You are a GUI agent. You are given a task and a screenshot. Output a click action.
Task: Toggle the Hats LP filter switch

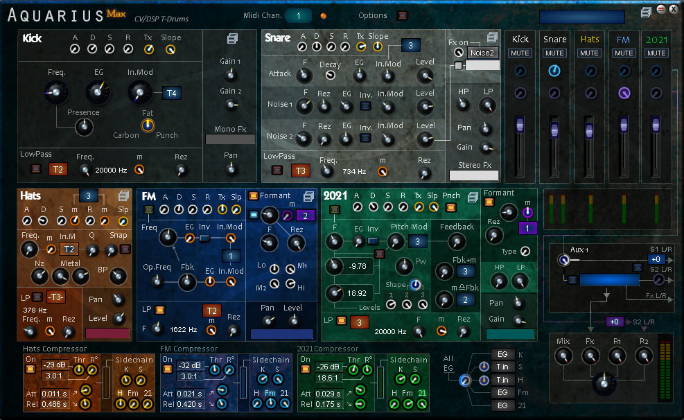37,297
